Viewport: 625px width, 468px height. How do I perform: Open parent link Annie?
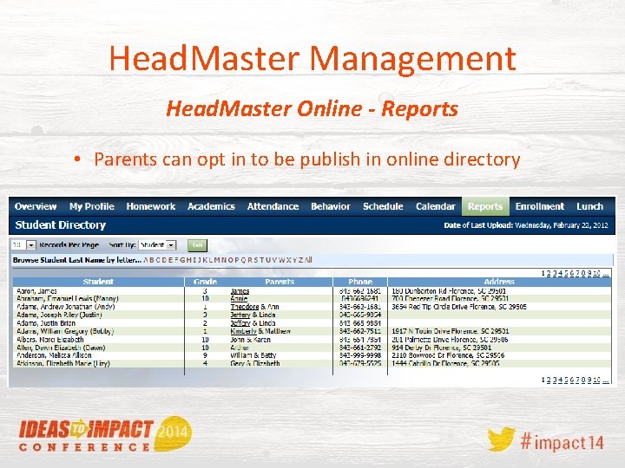(239, 298)
